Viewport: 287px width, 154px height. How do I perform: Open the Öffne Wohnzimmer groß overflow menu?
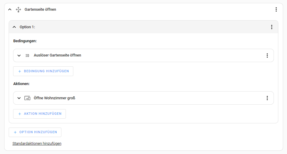267,98
